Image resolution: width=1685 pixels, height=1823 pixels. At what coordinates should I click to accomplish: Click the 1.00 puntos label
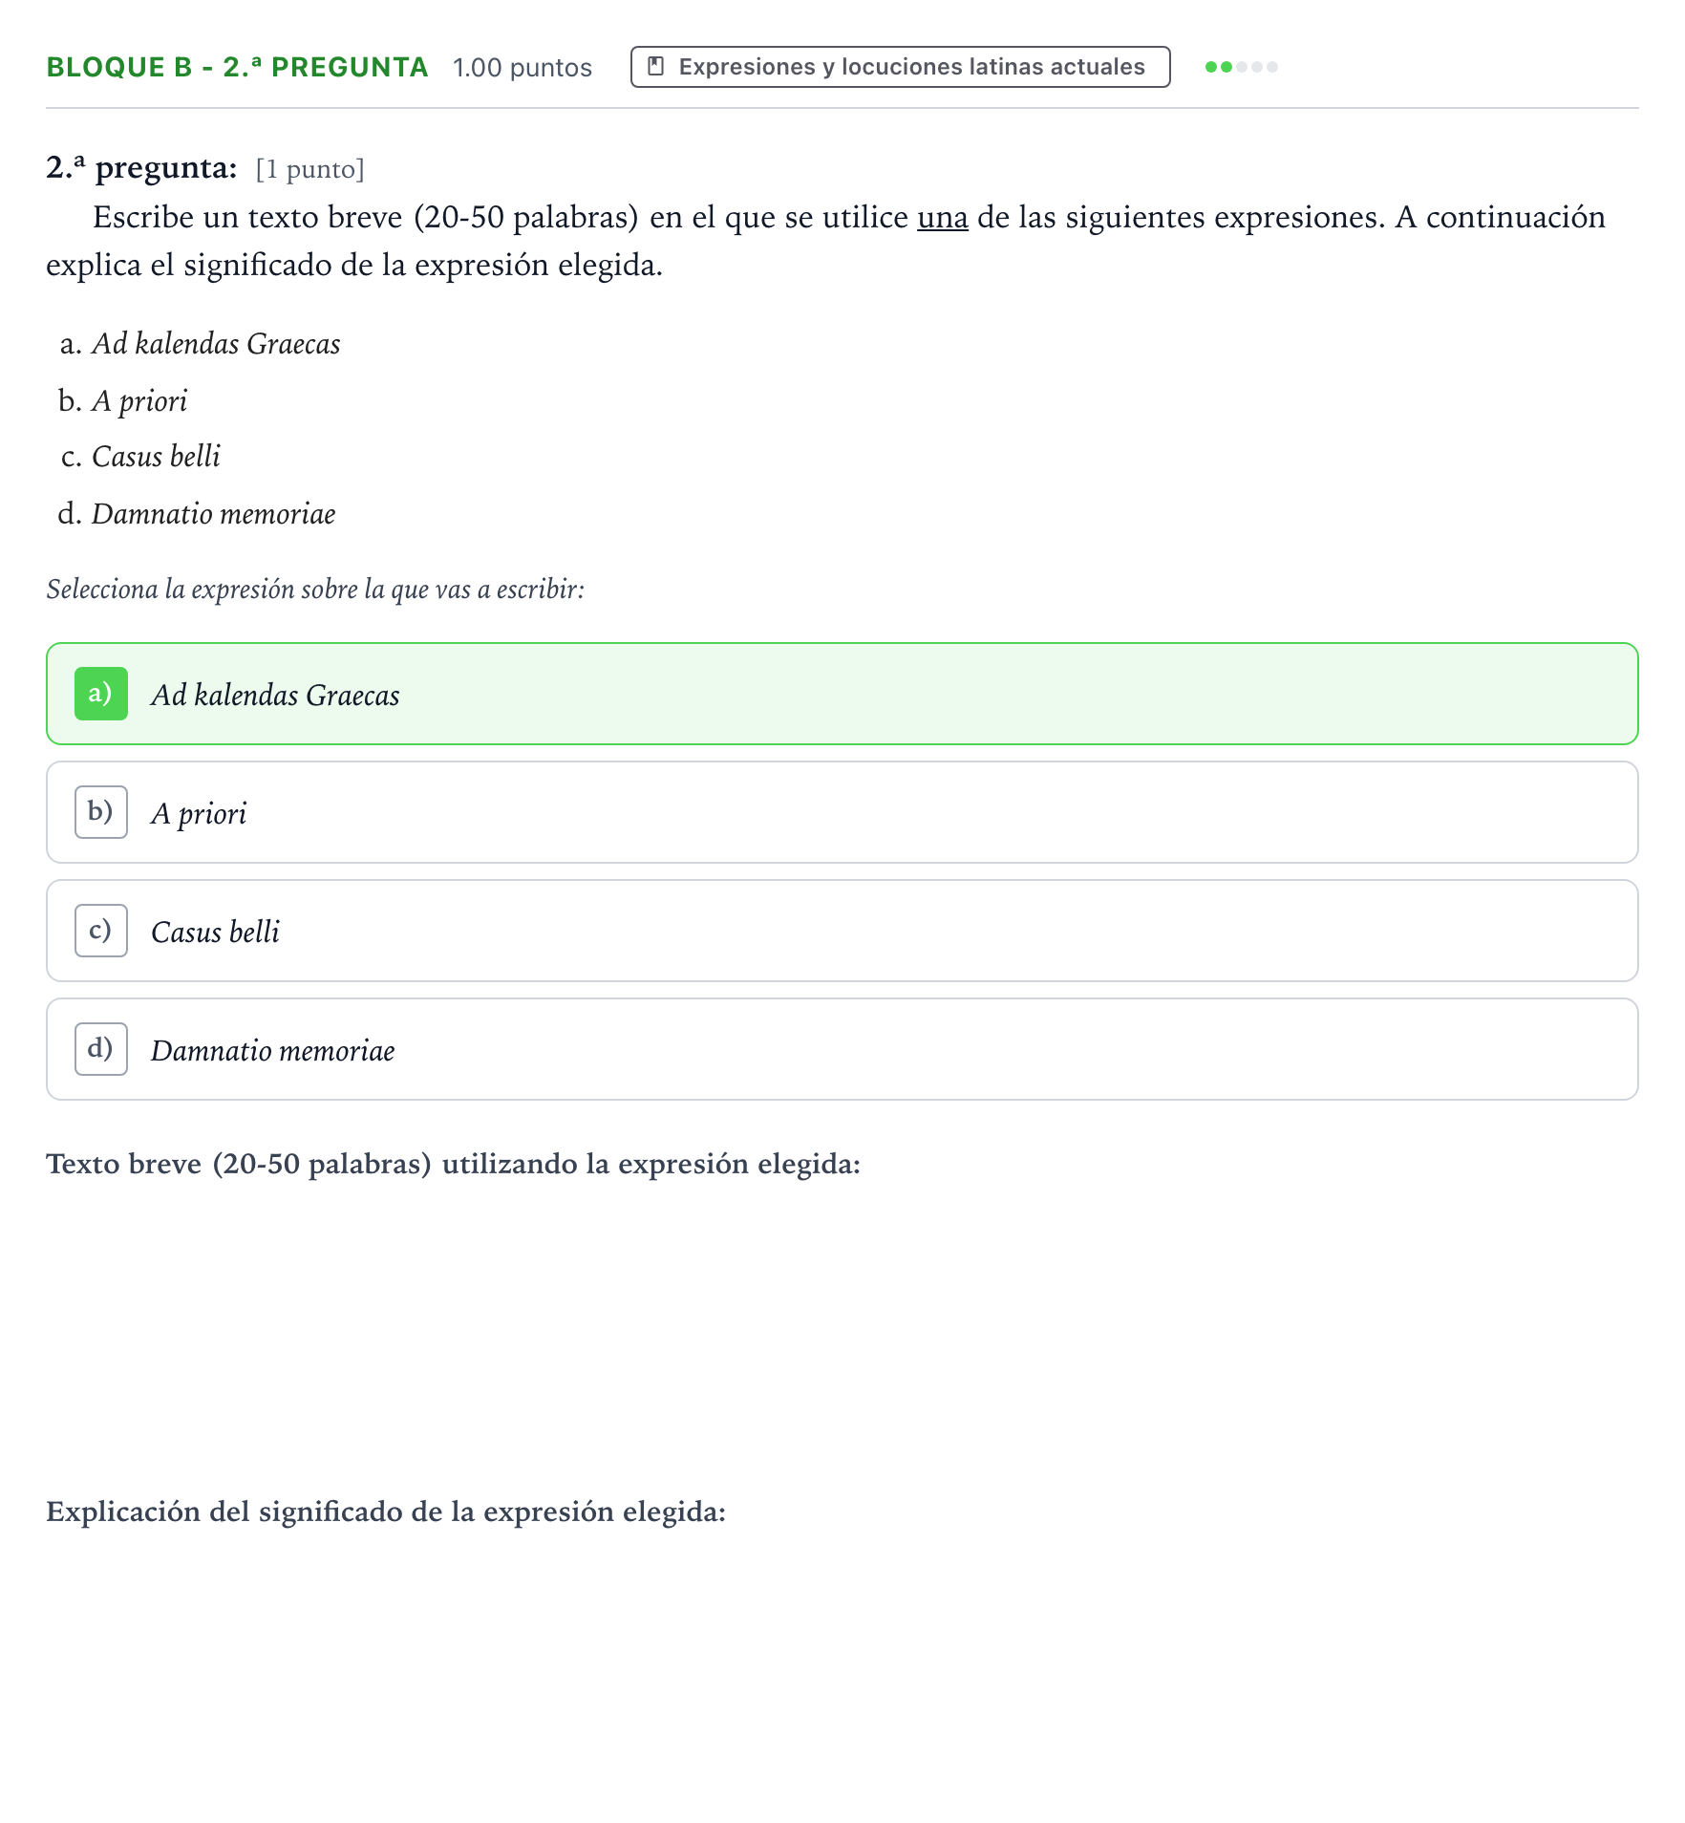click(523, 68)
